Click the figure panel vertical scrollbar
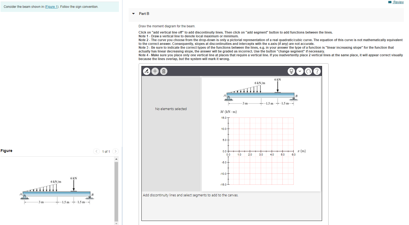Image resolution: width=409 pixels, height=225 pixels. tap(116, 191)
